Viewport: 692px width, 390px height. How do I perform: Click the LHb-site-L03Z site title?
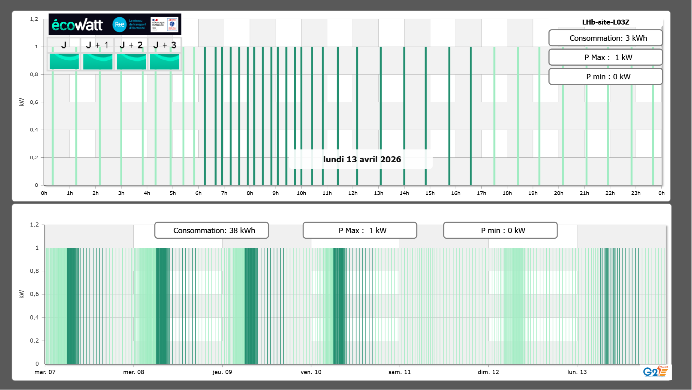(605, 22)
